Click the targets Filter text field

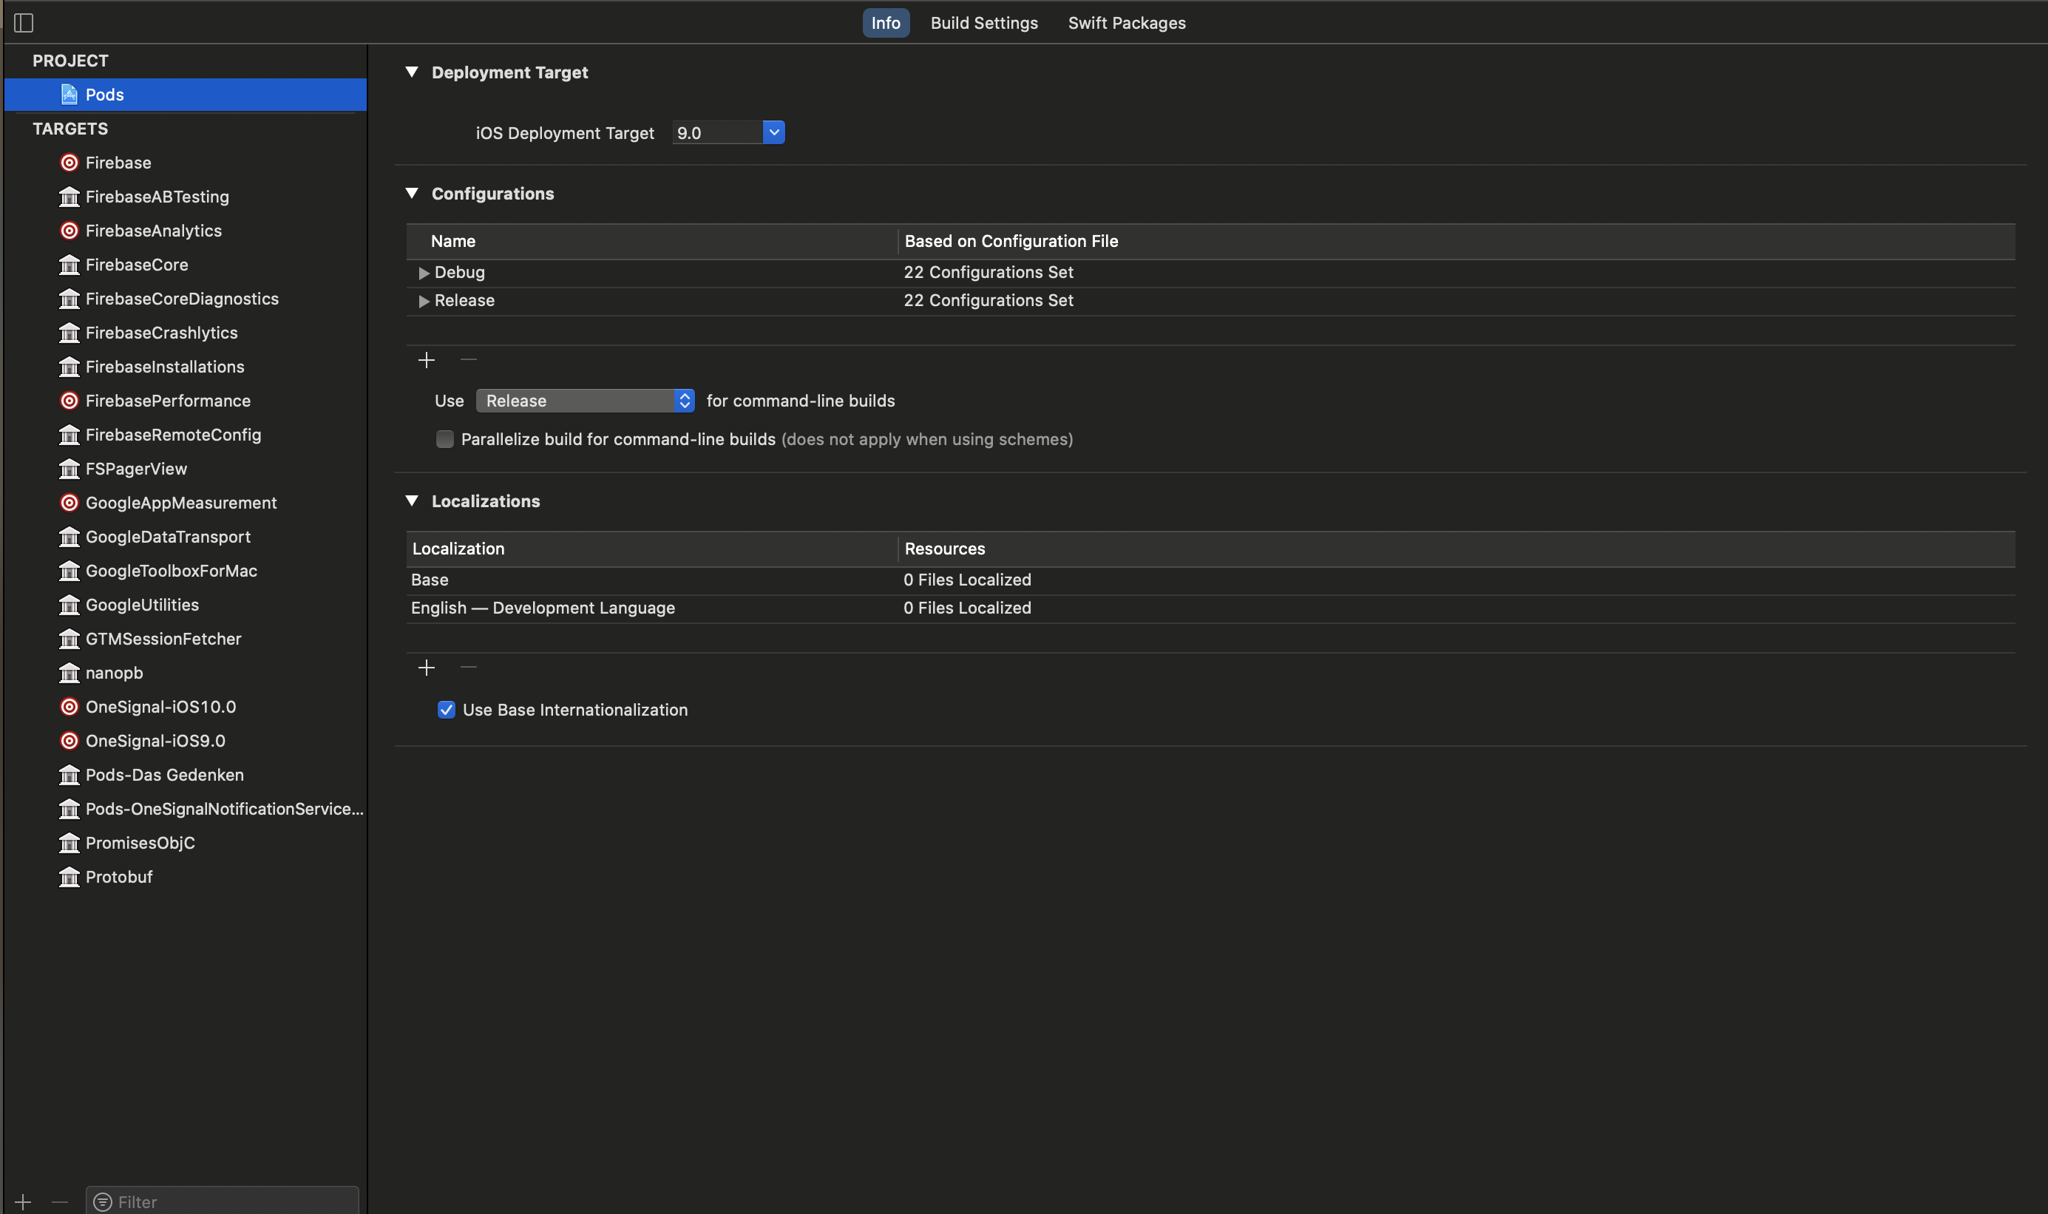coord(223,1201)
